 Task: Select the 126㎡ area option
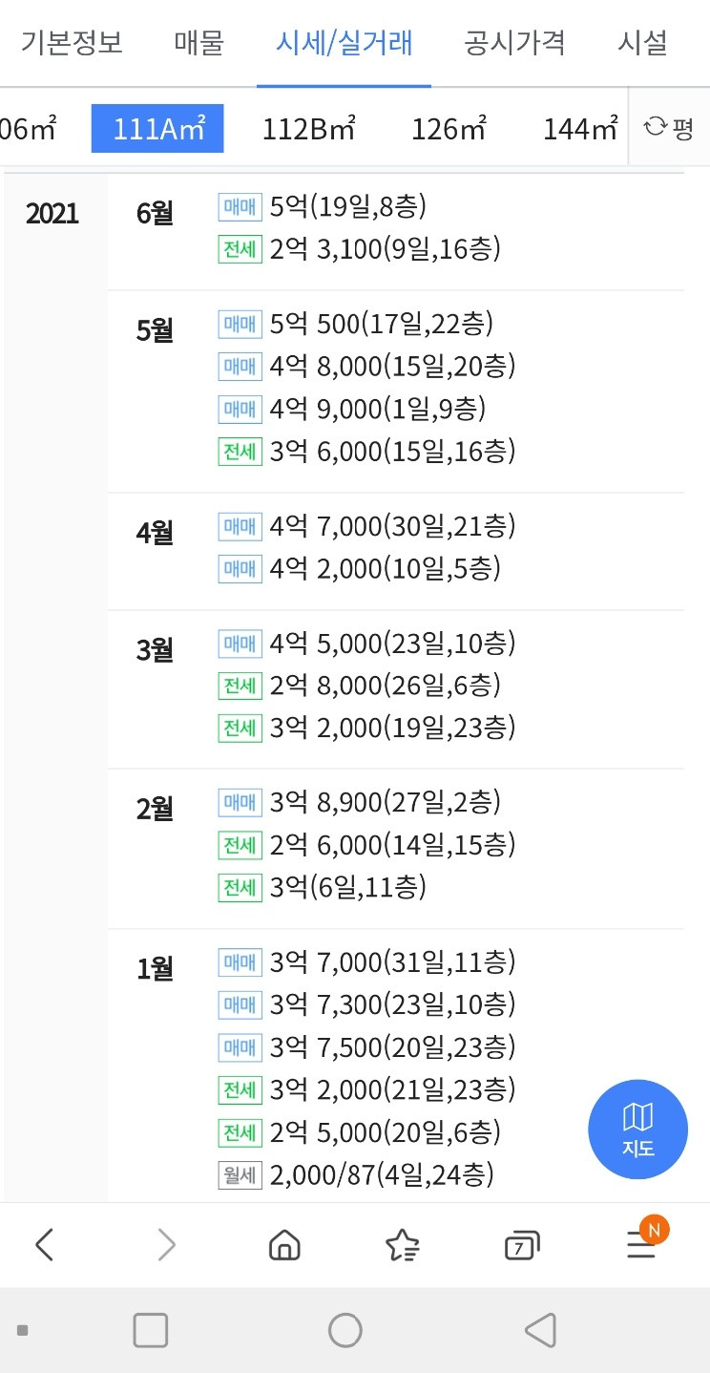[449, 128]
